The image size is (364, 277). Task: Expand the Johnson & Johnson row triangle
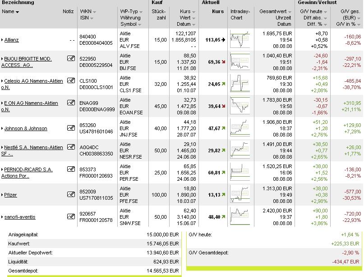(2, 128)
